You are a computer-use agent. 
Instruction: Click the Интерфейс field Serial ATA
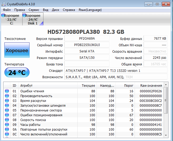(87, 51)
